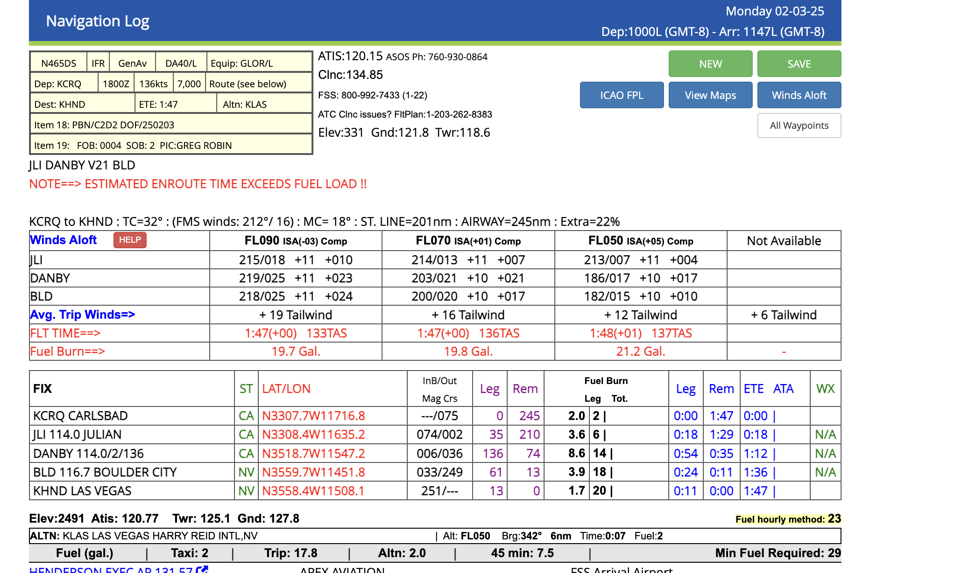Click the NEW button
The width and height of the screenshot is (961, 573).
(x=710, y=63)
